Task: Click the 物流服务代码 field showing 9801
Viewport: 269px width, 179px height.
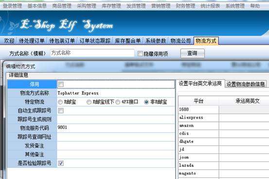Action: pyautogui.click(x=116, y=128)
